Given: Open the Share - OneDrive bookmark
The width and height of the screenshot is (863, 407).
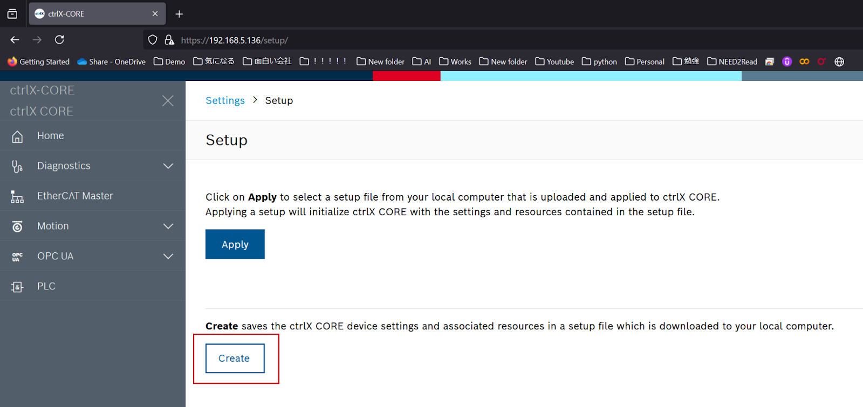Looking at the screenshot, I should point(111,61).
